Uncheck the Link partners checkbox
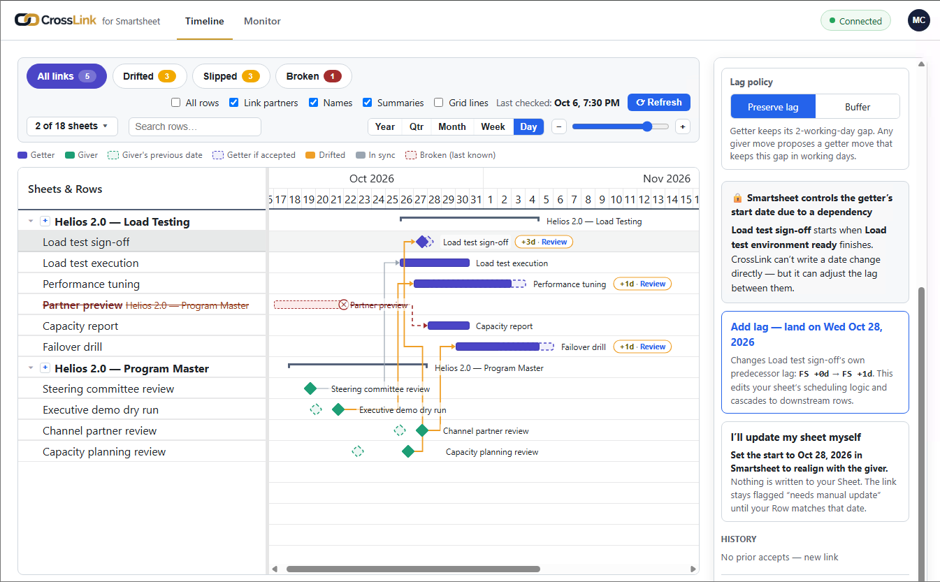The height and width of the screenshot is (582, 940). [234, 103]
